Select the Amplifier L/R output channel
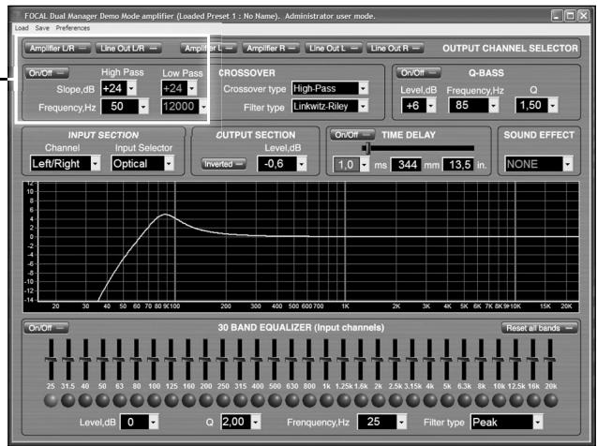597x446 pixels. click(57, 49)
